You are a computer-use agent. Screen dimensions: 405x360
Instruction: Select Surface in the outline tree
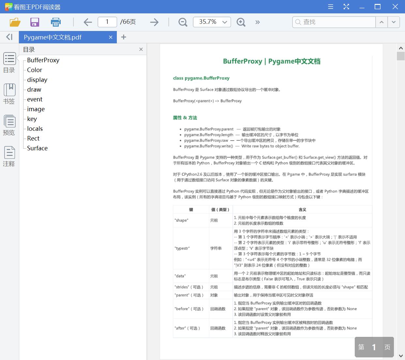[x=37, y=148]
